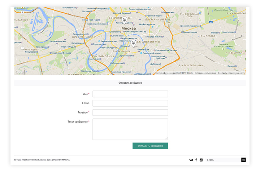Click the Отправить сообщение section header
Screen dimensions: 260x172
[x=130, y=83]
